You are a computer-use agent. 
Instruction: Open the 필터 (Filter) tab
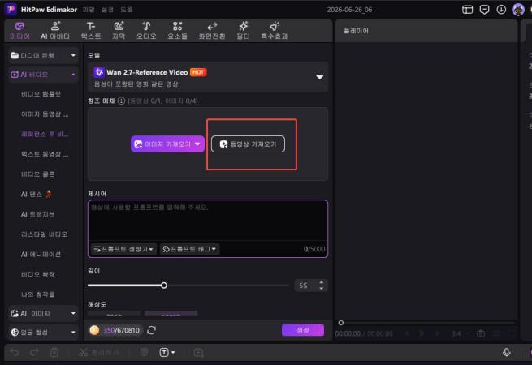tap(244, 31)
